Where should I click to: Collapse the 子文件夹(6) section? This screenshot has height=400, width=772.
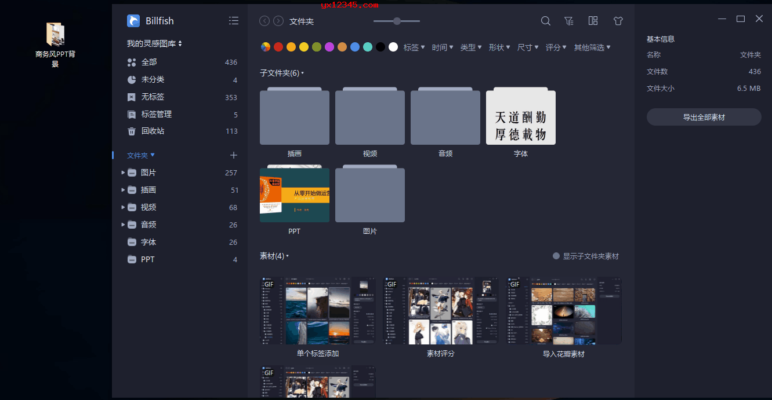click(282, 74)
